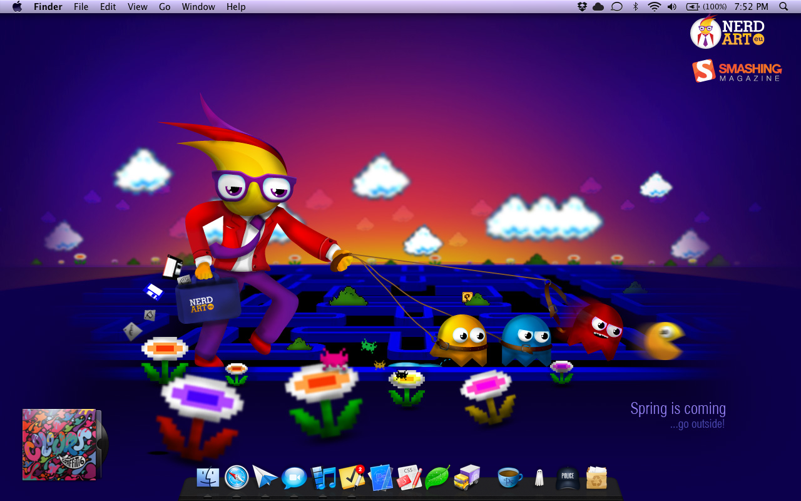
Task: Open the CSS editor pencil icon
Action: tap(409, 477)
